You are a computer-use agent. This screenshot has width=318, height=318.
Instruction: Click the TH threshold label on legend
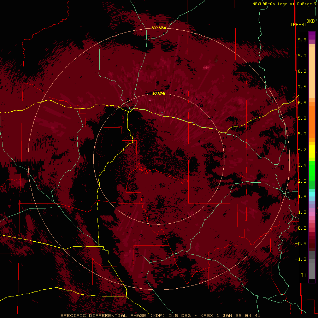tap(304, 275)
